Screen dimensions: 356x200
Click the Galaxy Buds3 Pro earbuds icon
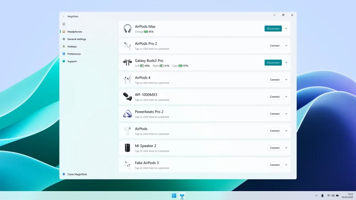point(127,63)
